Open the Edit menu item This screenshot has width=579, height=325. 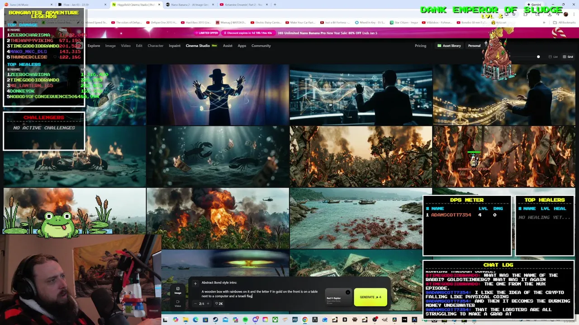[x=139, y=46]
